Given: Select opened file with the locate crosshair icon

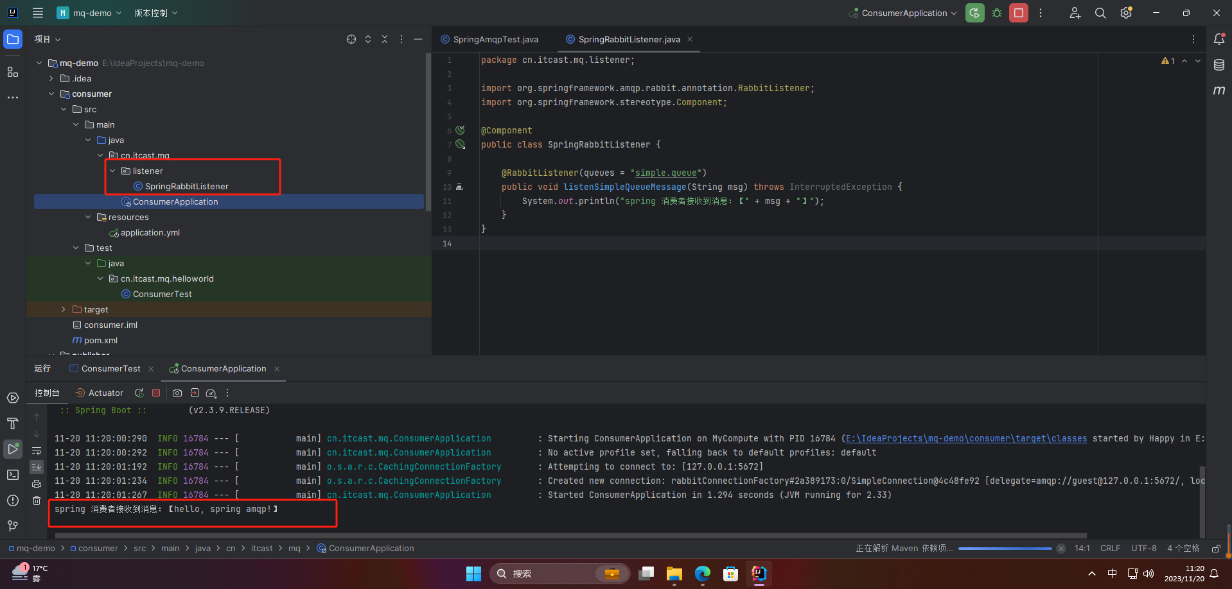Looking at the screenshot, I should coord(351,39).
